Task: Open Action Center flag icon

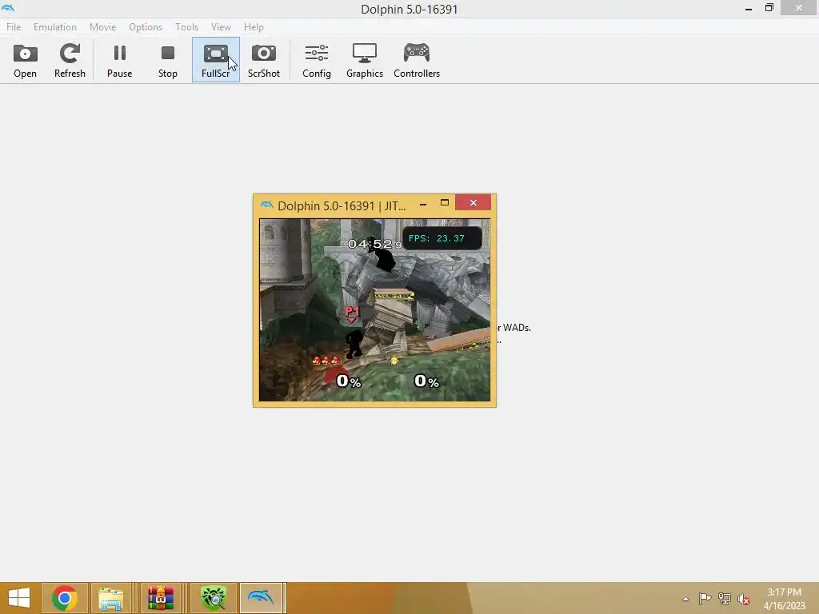Action: pos(705,599)
